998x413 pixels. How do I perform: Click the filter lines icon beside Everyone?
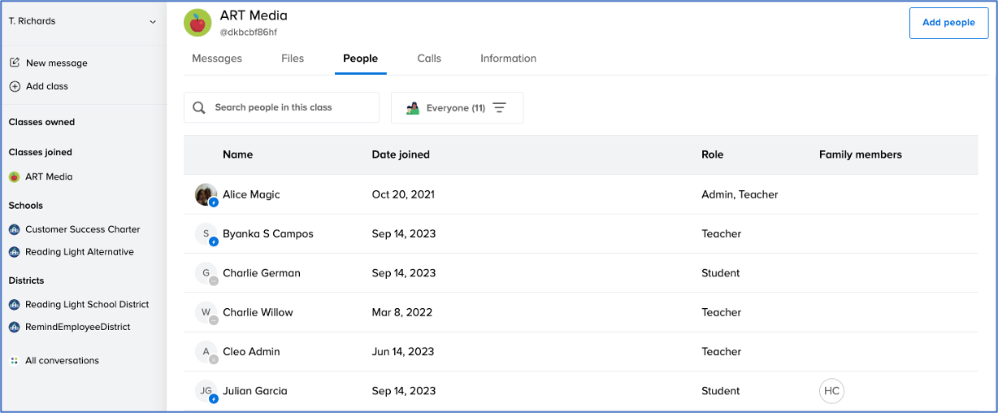[x=500, y=108]
